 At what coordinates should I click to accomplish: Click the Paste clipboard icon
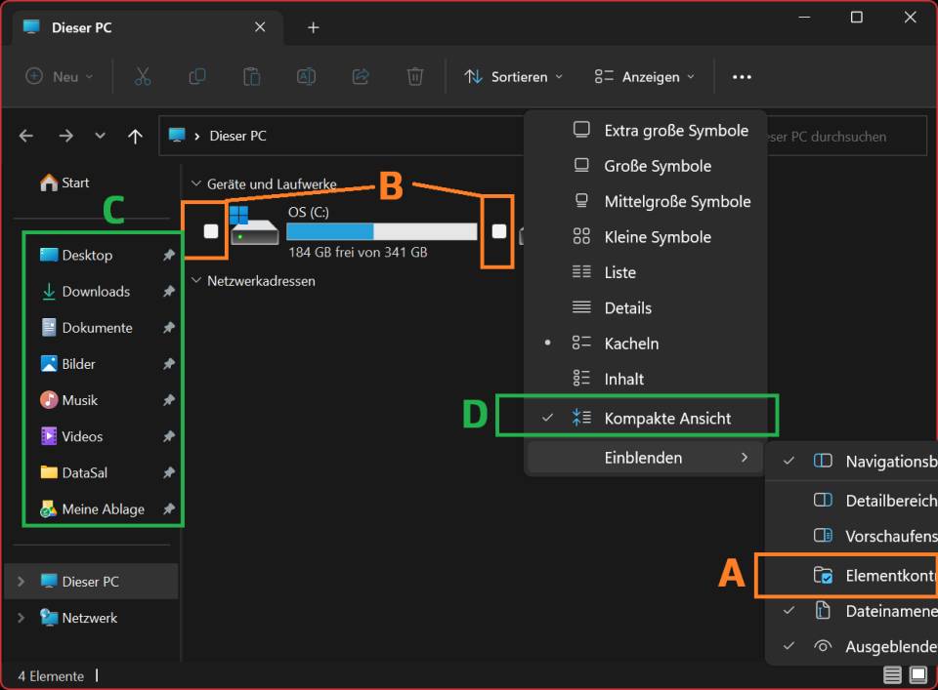coord(252,76)
